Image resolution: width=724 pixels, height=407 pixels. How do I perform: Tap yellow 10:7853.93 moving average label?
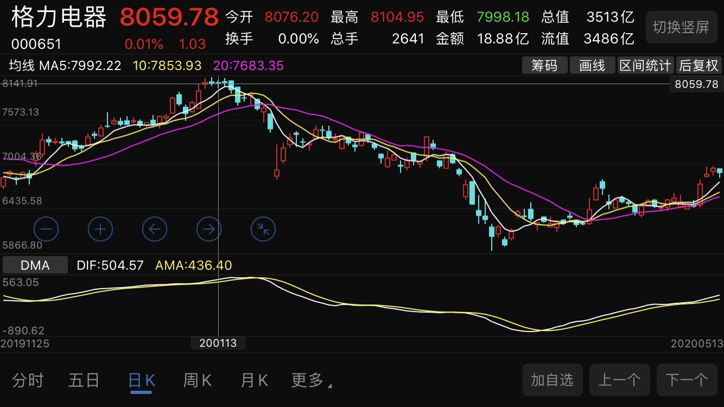coord(167,66)
